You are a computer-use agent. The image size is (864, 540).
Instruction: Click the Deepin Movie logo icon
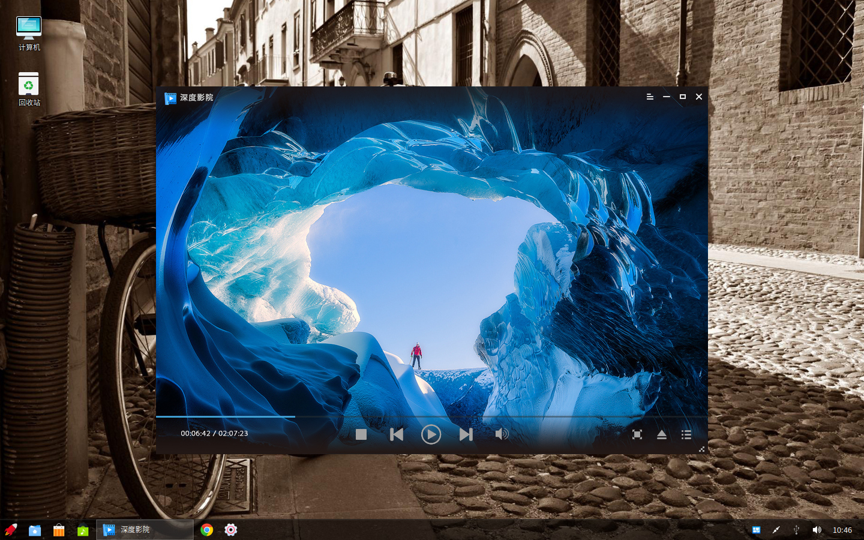click(170, 98)
